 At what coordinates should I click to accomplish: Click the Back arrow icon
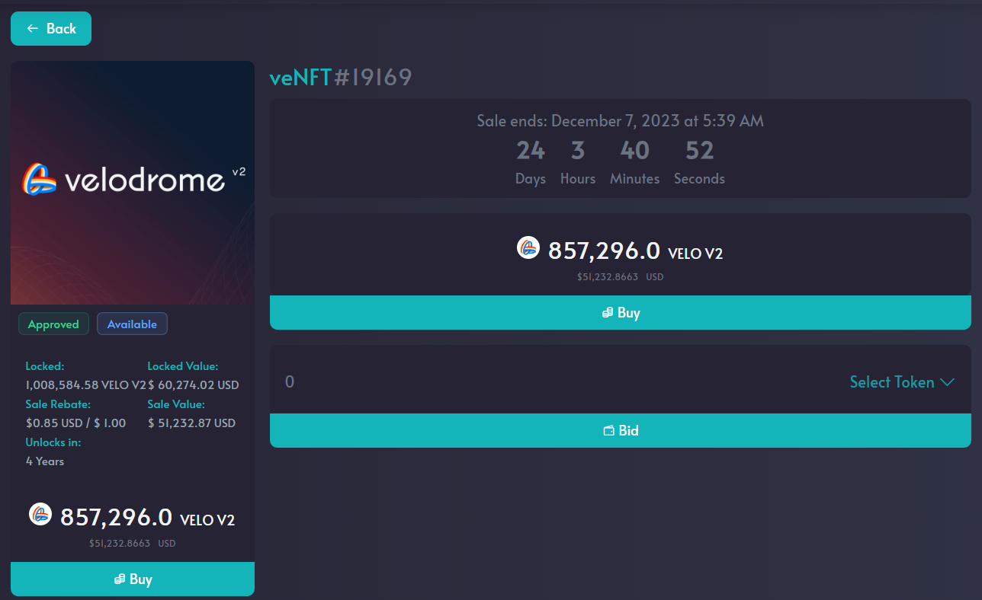(x=32, y=28)
